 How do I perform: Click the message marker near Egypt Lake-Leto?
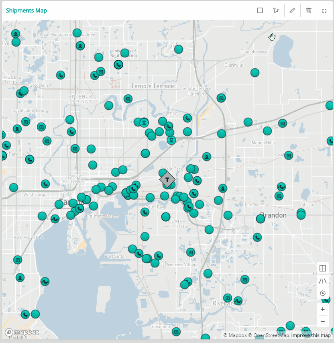[x=26, y=121]
